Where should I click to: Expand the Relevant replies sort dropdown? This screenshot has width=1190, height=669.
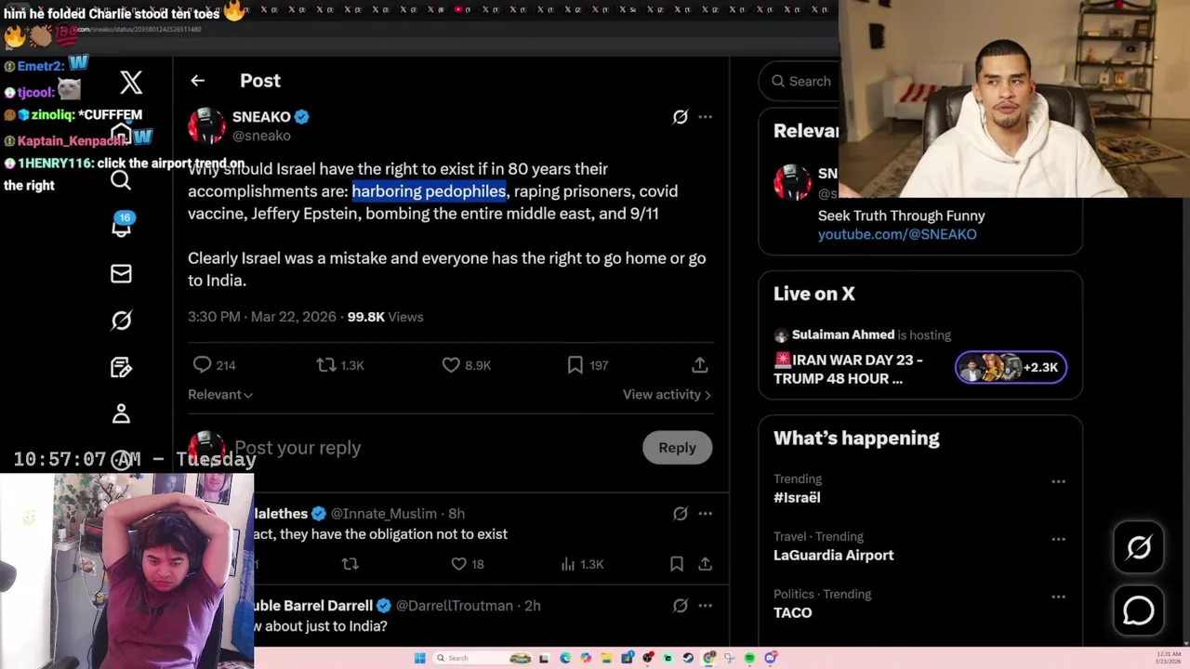220,395
